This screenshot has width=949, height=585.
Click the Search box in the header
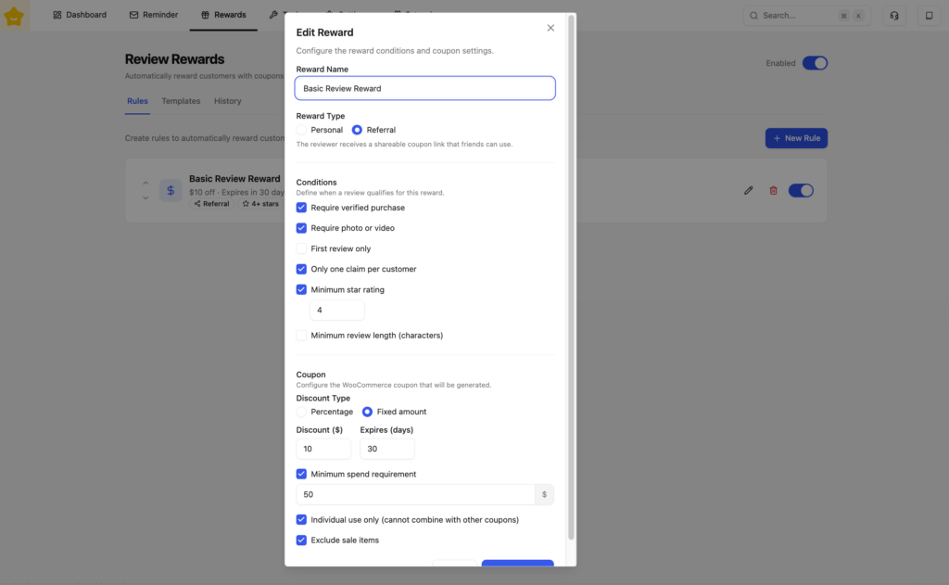[807, 16]
